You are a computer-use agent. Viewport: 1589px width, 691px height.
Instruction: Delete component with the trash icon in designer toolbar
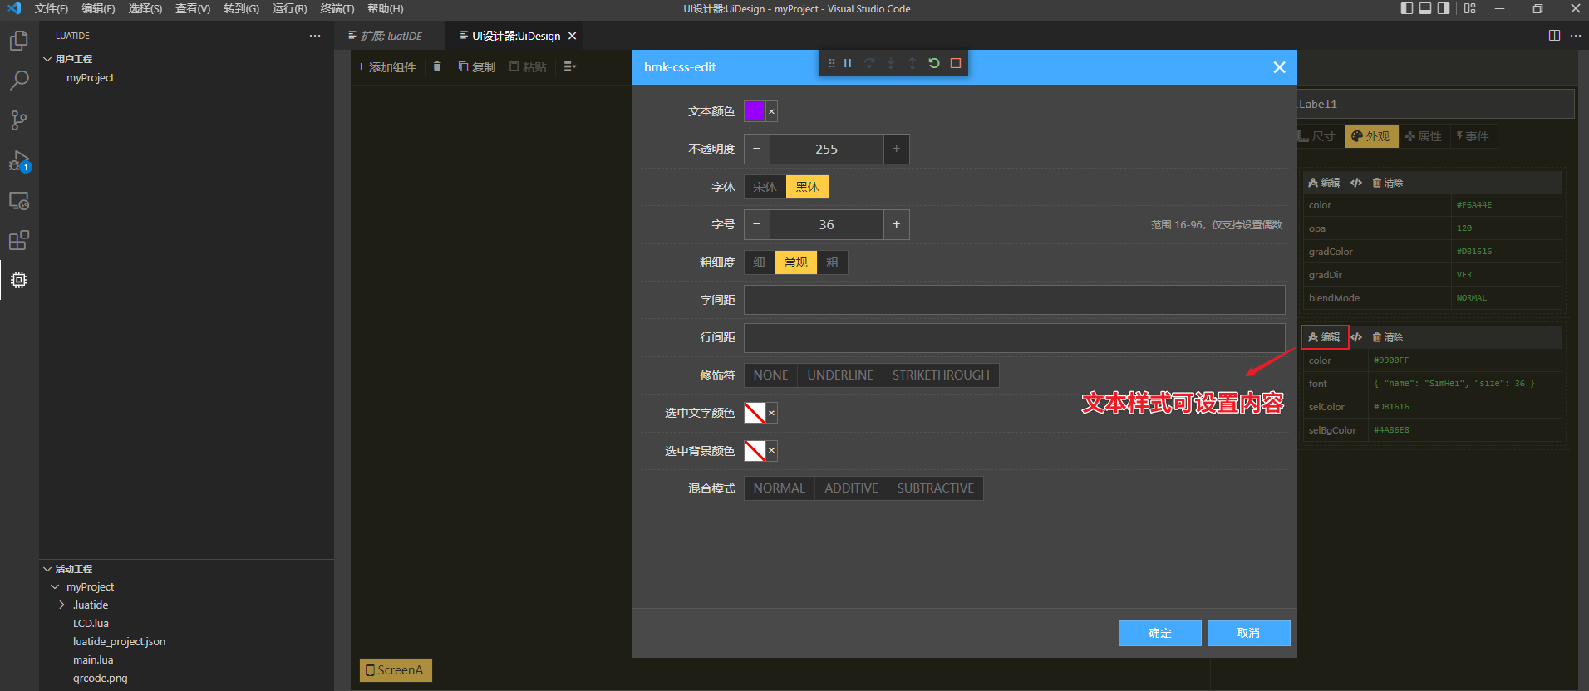[x=437, y=66]
